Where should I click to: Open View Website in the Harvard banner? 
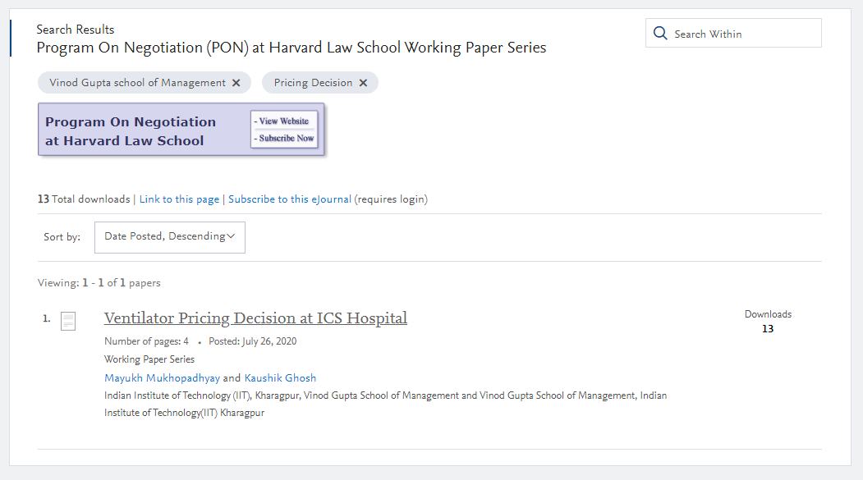(284, 121)
